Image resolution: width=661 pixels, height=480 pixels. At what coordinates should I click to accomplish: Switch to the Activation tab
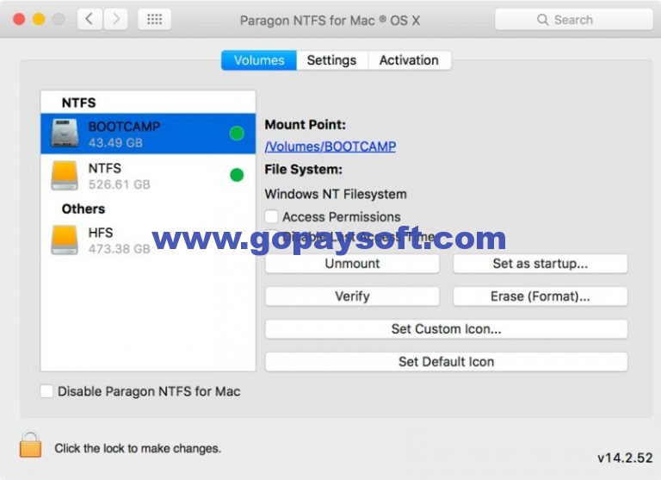coord(409,60)
